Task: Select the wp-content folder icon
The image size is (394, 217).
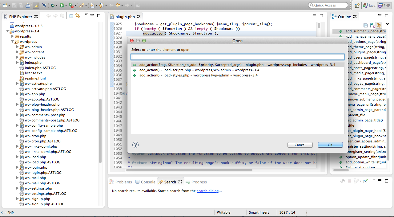Action: coord(22,52)
